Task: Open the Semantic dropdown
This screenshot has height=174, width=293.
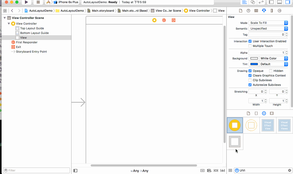Action: (268, 29)
